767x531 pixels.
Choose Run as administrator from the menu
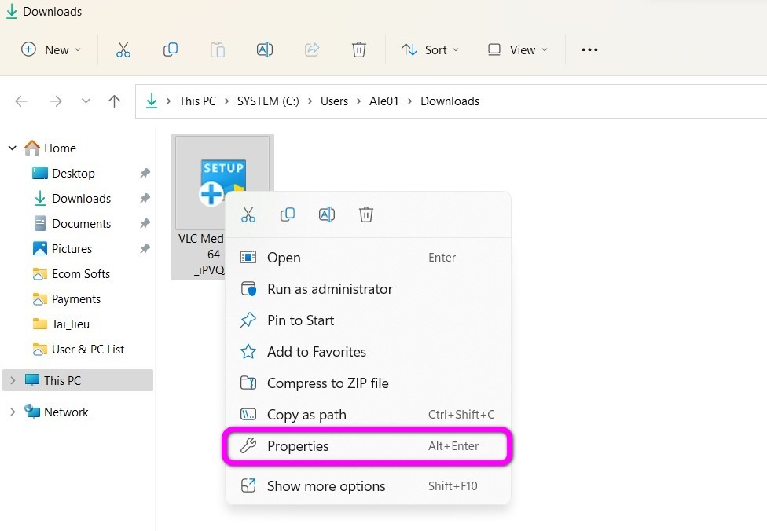click(x=330, y=289)
